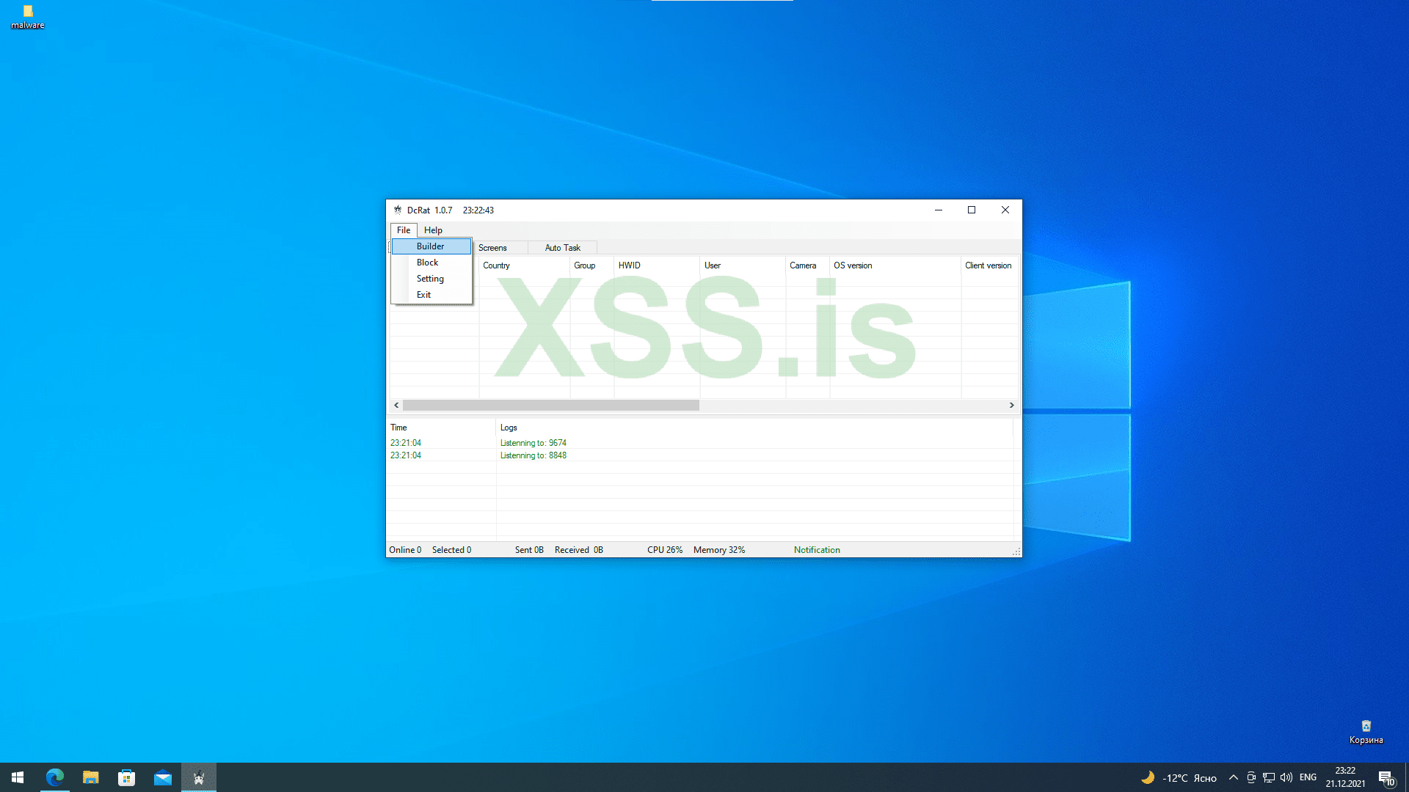This screenshot has width=1409, height=792.
Task: Open Mail app from taskbar
Action: [162, 777]
